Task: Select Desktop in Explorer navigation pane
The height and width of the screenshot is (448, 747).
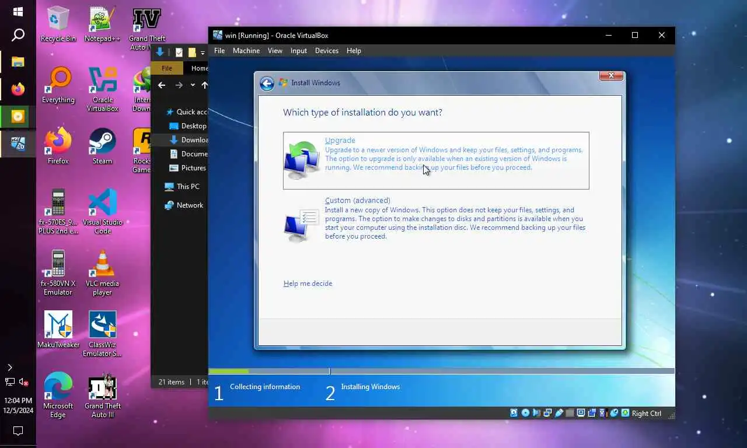Action: click(x=188, y=126)
